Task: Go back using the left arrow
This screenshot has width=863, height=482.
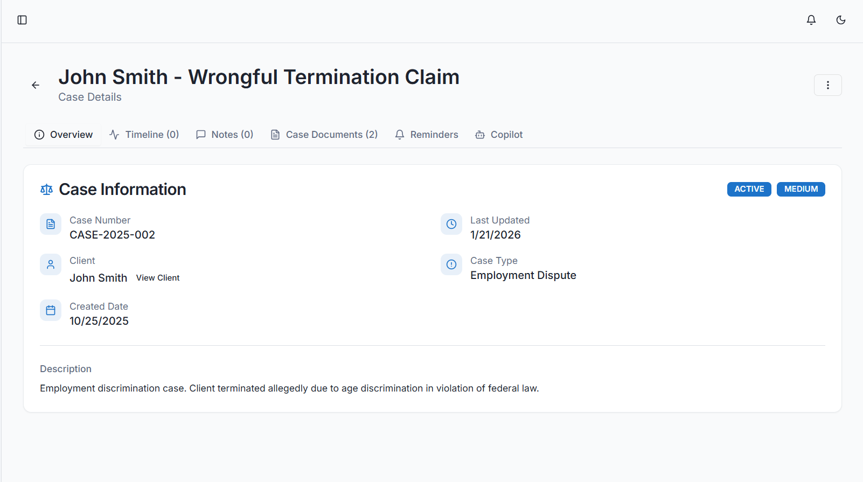Action: coord(36,85)
